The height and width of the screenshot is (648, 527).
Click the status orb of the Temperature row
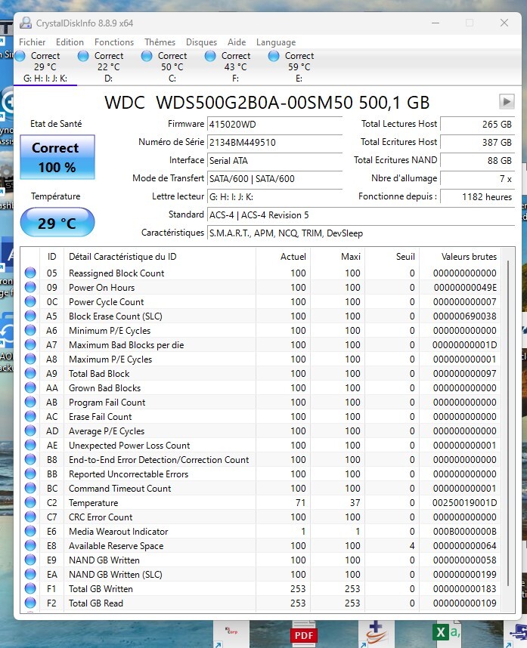click(30, 502)
